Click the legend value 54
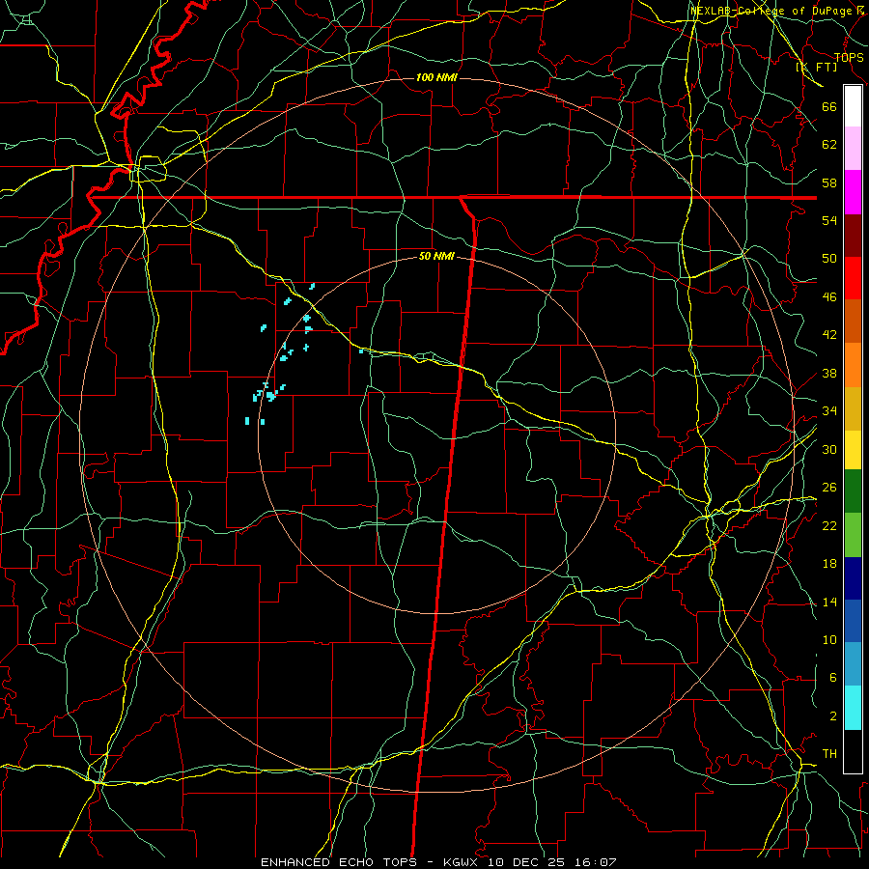 829,220
